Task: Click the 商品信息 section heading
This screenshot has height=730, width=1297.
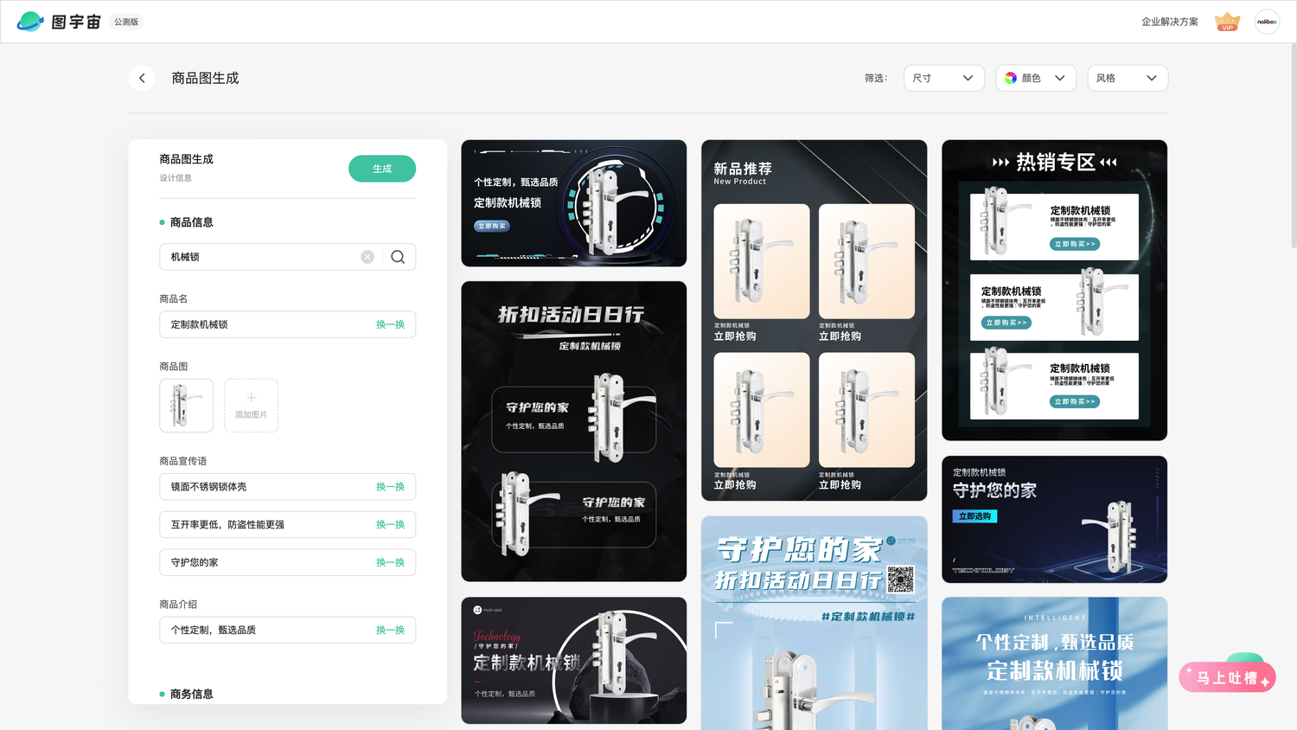Action: tap(191, 222)
